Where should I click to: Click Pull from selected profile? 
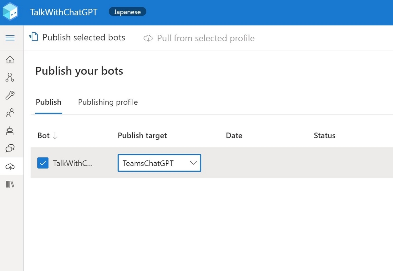[x=206, y=38]
